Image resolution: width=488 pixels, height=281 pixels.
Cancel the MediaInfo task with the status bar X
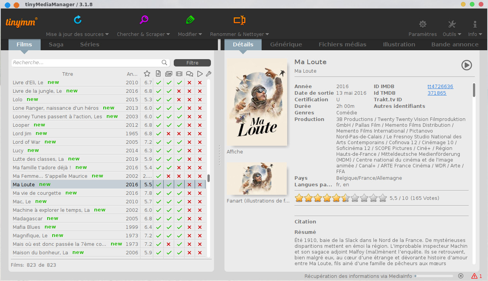[x=461, y=276]
